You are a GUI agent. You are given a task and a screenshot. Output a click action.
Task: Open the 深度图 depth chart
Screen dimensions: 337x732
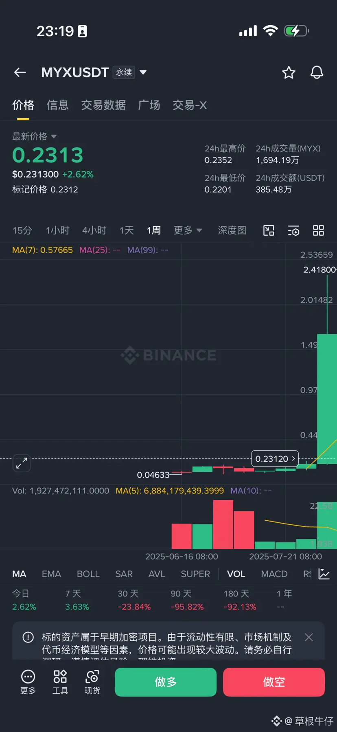coord(232,230)
